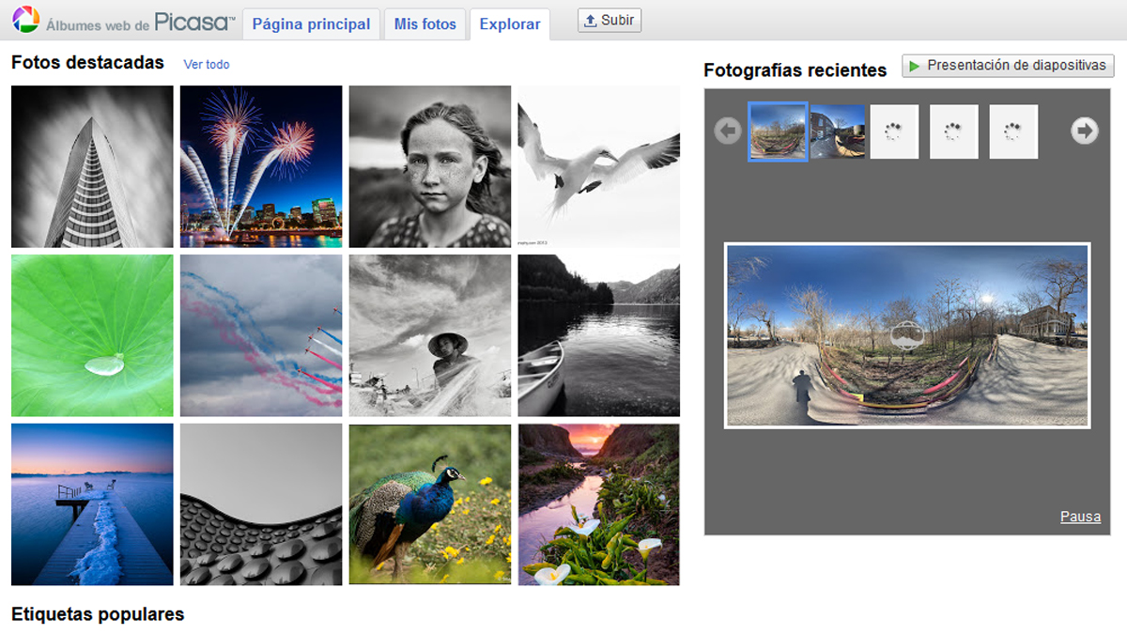Viewport: 1127px width, 634px height.
Task: Click the Picasa logo icon
Action: pyautogui.click(x=25, y=20)
